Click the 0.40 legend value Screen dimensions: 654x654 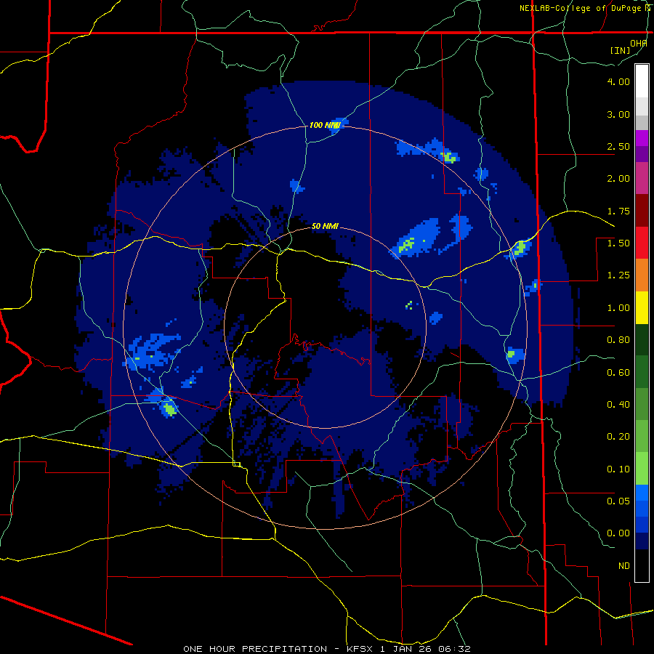[618, 405]
